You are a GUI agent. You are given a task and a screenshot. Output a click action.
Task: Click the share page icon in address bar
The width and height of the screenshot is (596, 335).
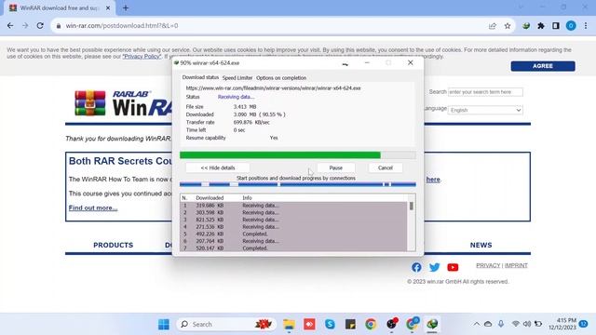click(x=493, y=26)
